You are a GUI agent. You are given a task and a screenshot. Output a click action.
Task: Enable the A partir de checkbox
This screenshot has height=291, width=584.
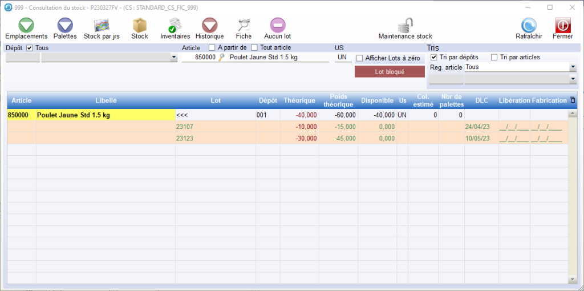[212, 48]
